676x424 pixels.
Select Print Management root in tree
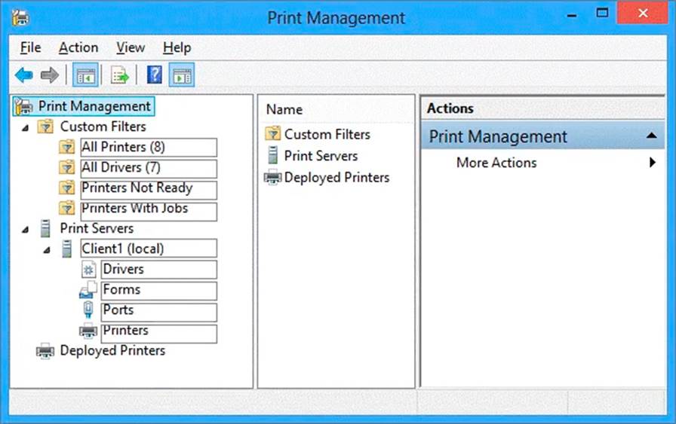(x=94, y=106)
